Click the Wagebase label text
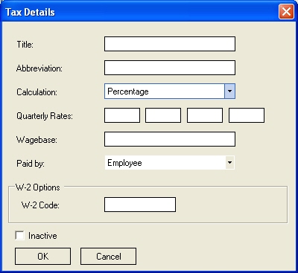 [37, 140]
